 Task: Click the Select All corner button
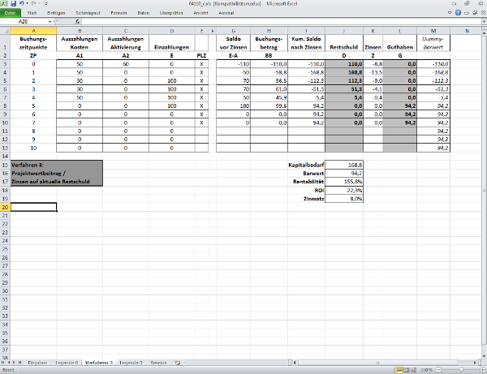pos(6,30)
